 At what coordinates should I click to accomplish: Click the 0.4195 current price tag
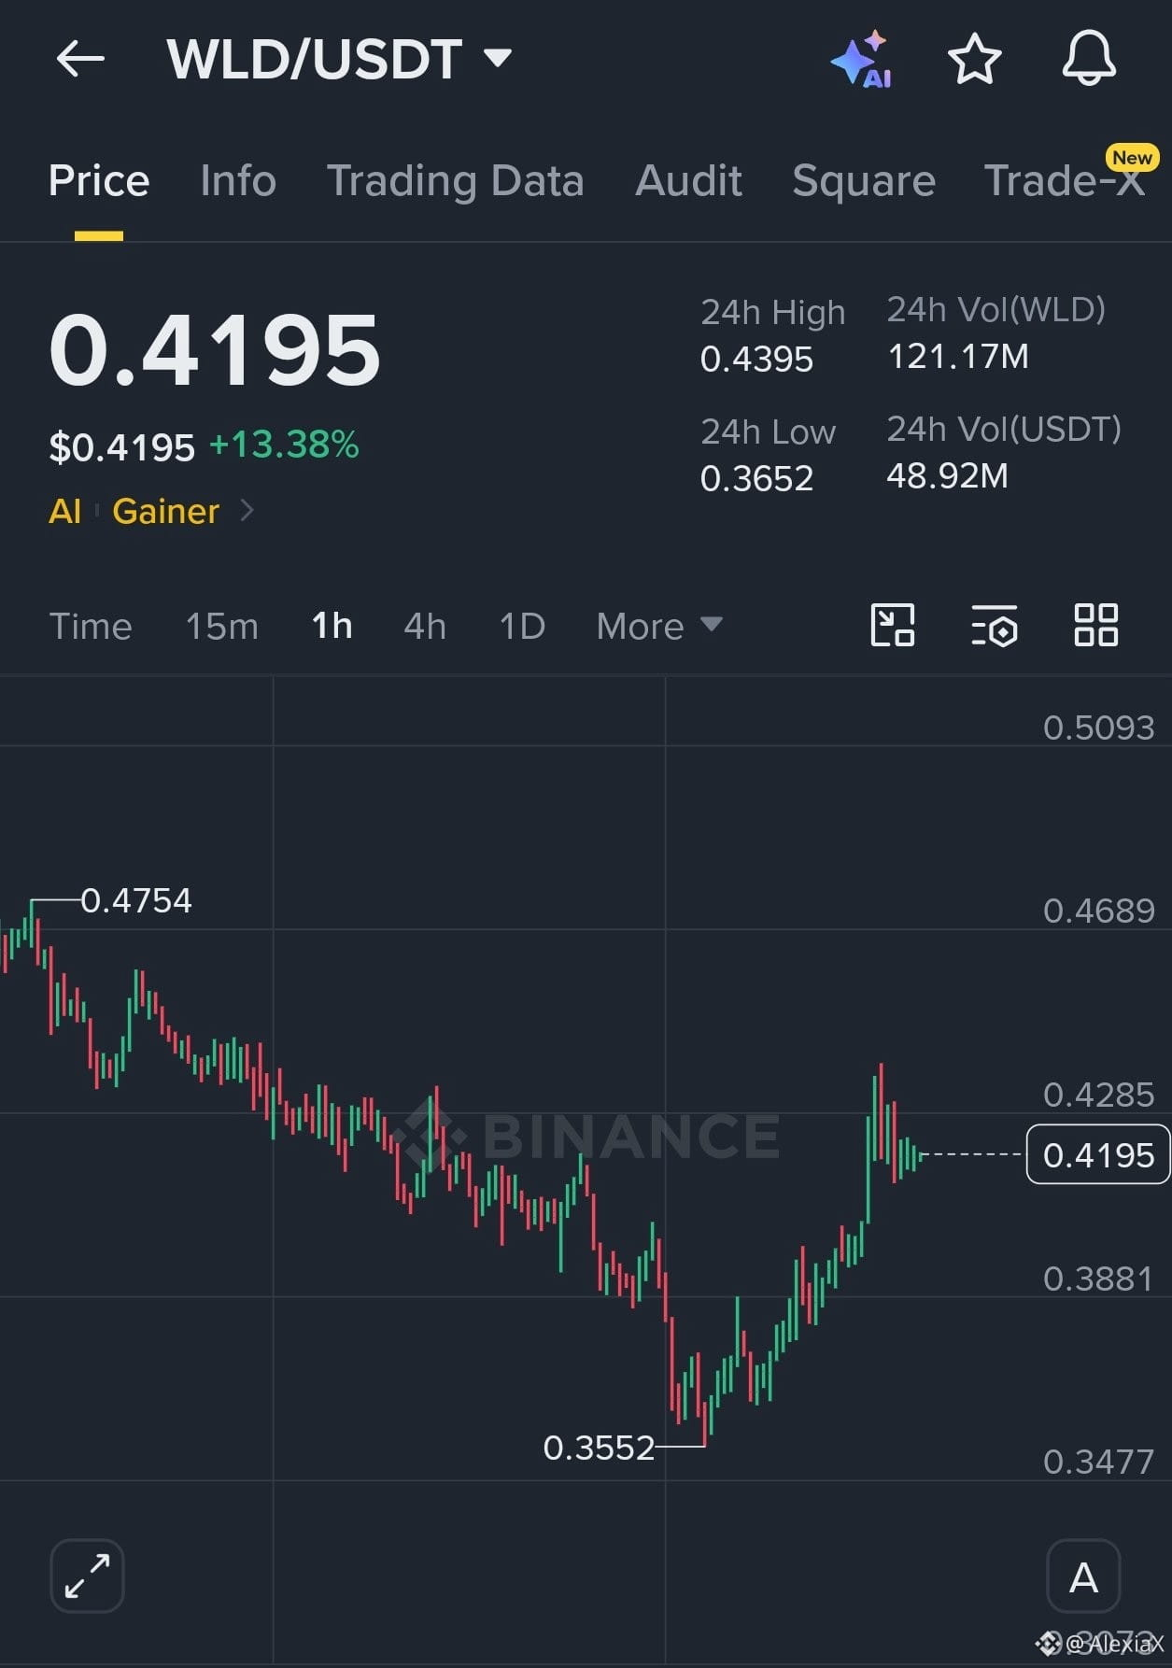(1097, 1155)
